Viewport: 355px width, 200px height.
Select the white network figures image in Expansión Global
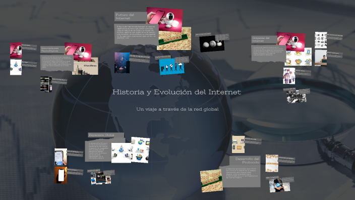(122, 153)
